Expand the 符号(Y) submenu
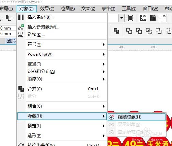The height and width of the screenshot is (146, 172). coord(62,44)
